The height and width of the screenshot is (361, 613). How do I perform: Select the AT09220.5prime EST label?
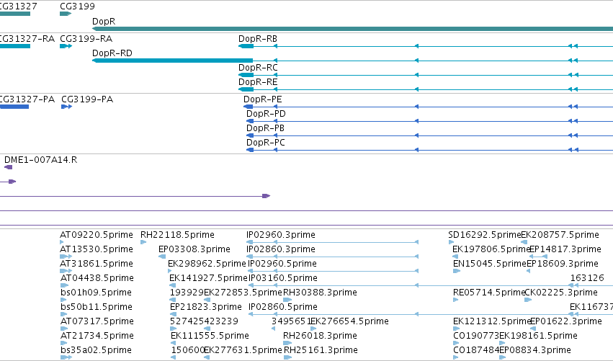point(97,235)
